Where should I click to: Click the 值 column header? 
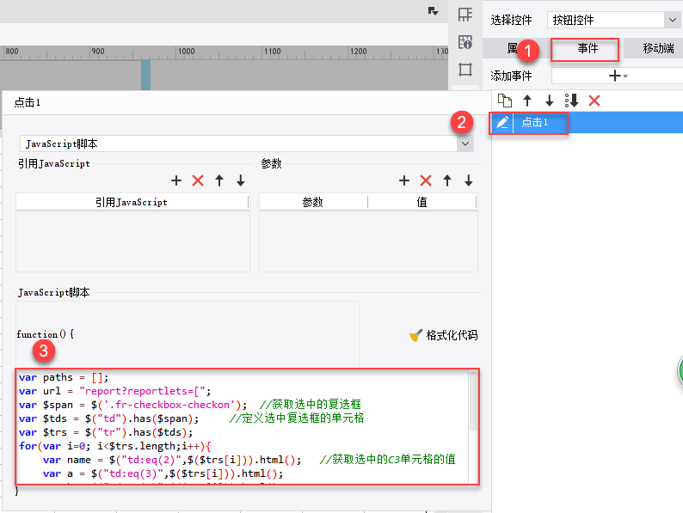coord(422,202)
